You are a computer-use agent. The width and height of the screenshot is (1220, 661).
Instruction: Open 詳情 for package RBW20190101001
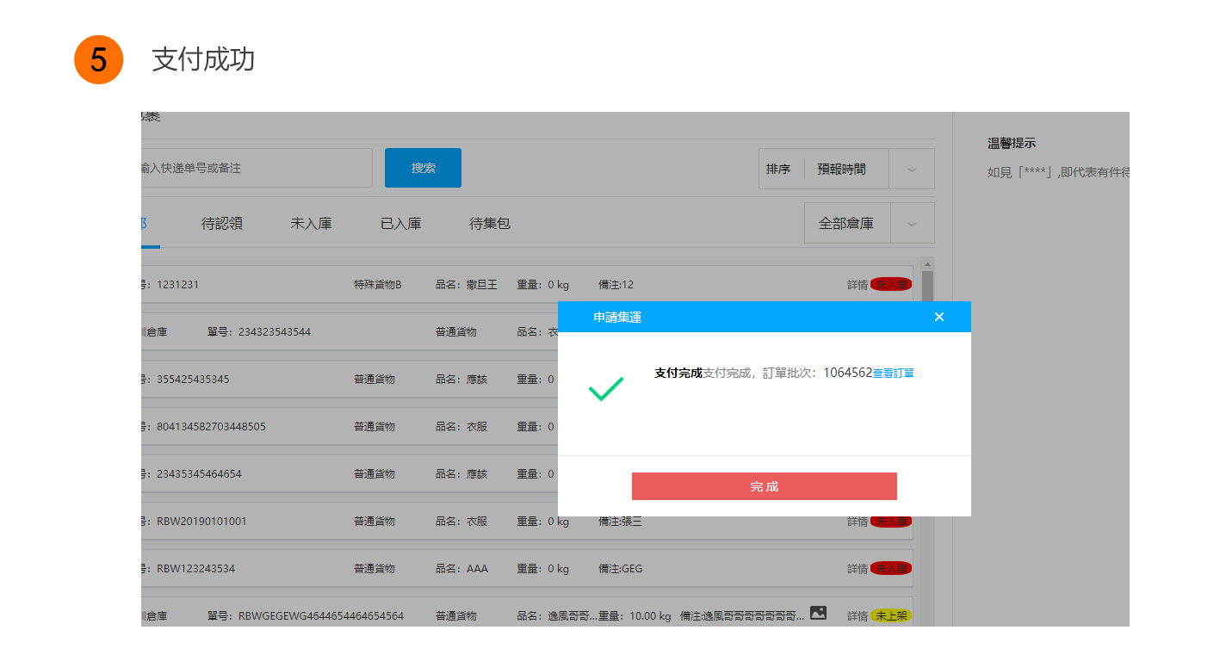click(x=857, y=522)
